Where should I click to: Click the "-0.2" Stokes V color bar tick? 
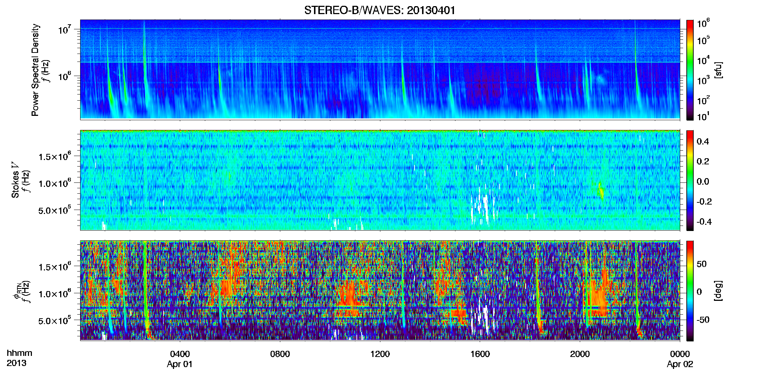[x=704, y=202]
